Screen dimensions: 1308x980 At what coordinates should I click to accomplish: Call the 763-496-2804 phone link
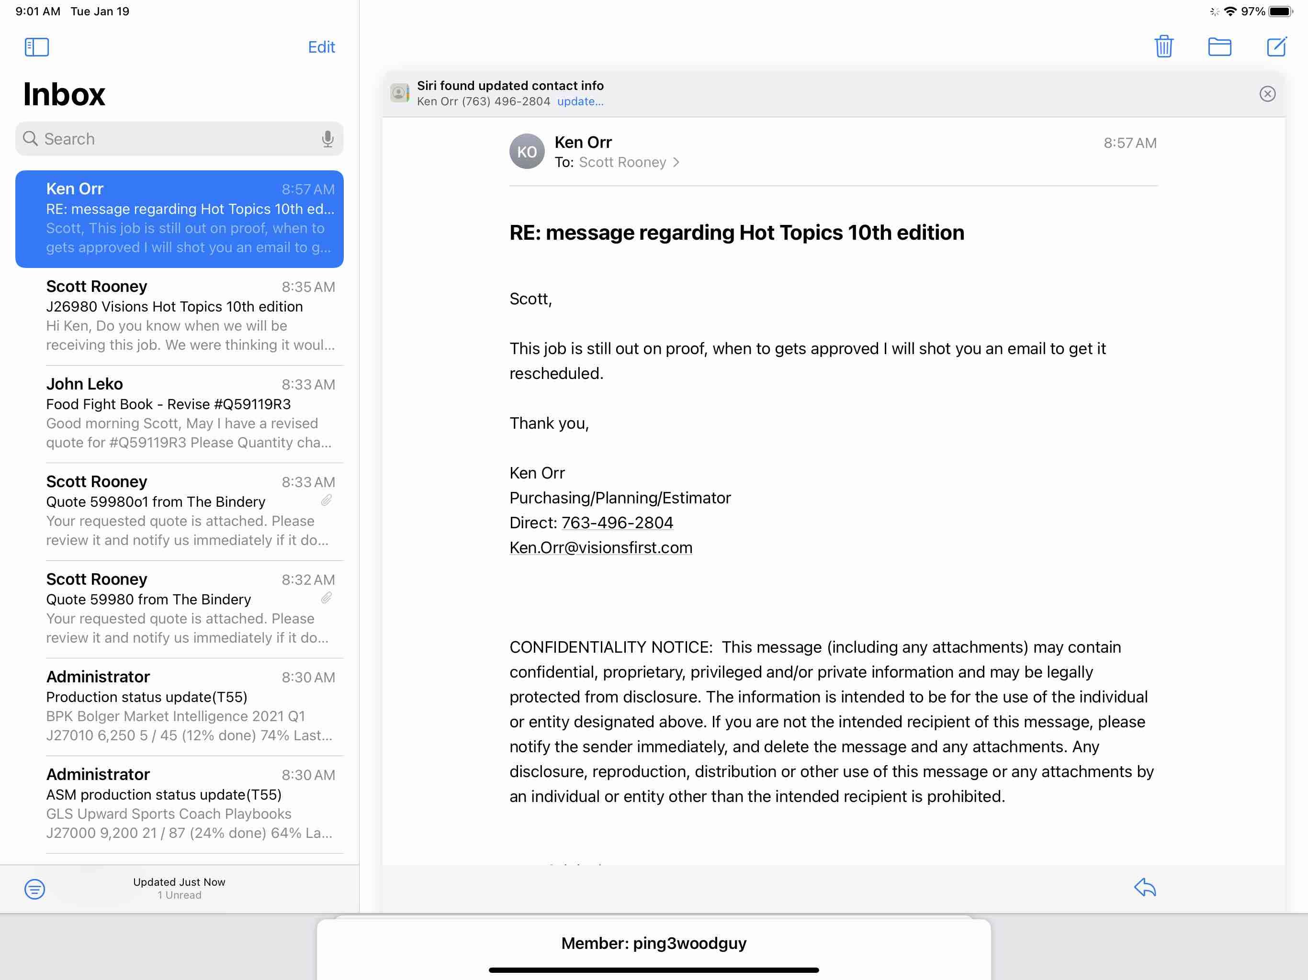[x=617, y=523]
